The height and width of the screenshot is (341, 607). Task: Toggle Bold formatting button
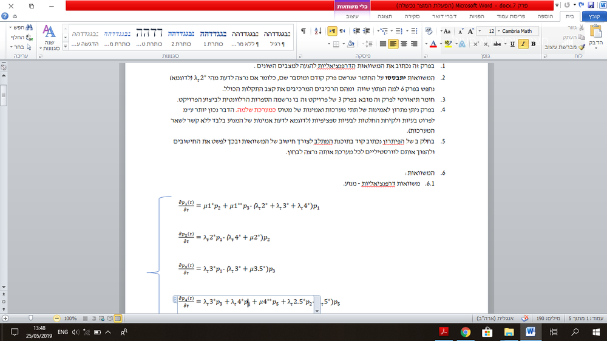point(534,44)
